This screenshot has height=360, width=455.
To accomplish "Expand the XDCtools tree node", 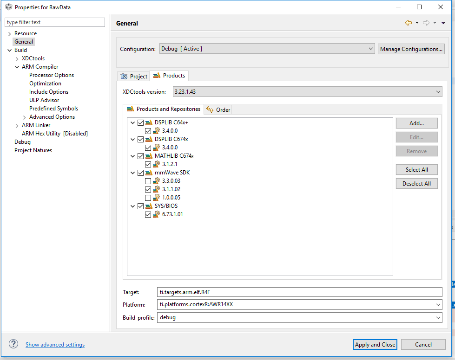I will pos(17,59).
